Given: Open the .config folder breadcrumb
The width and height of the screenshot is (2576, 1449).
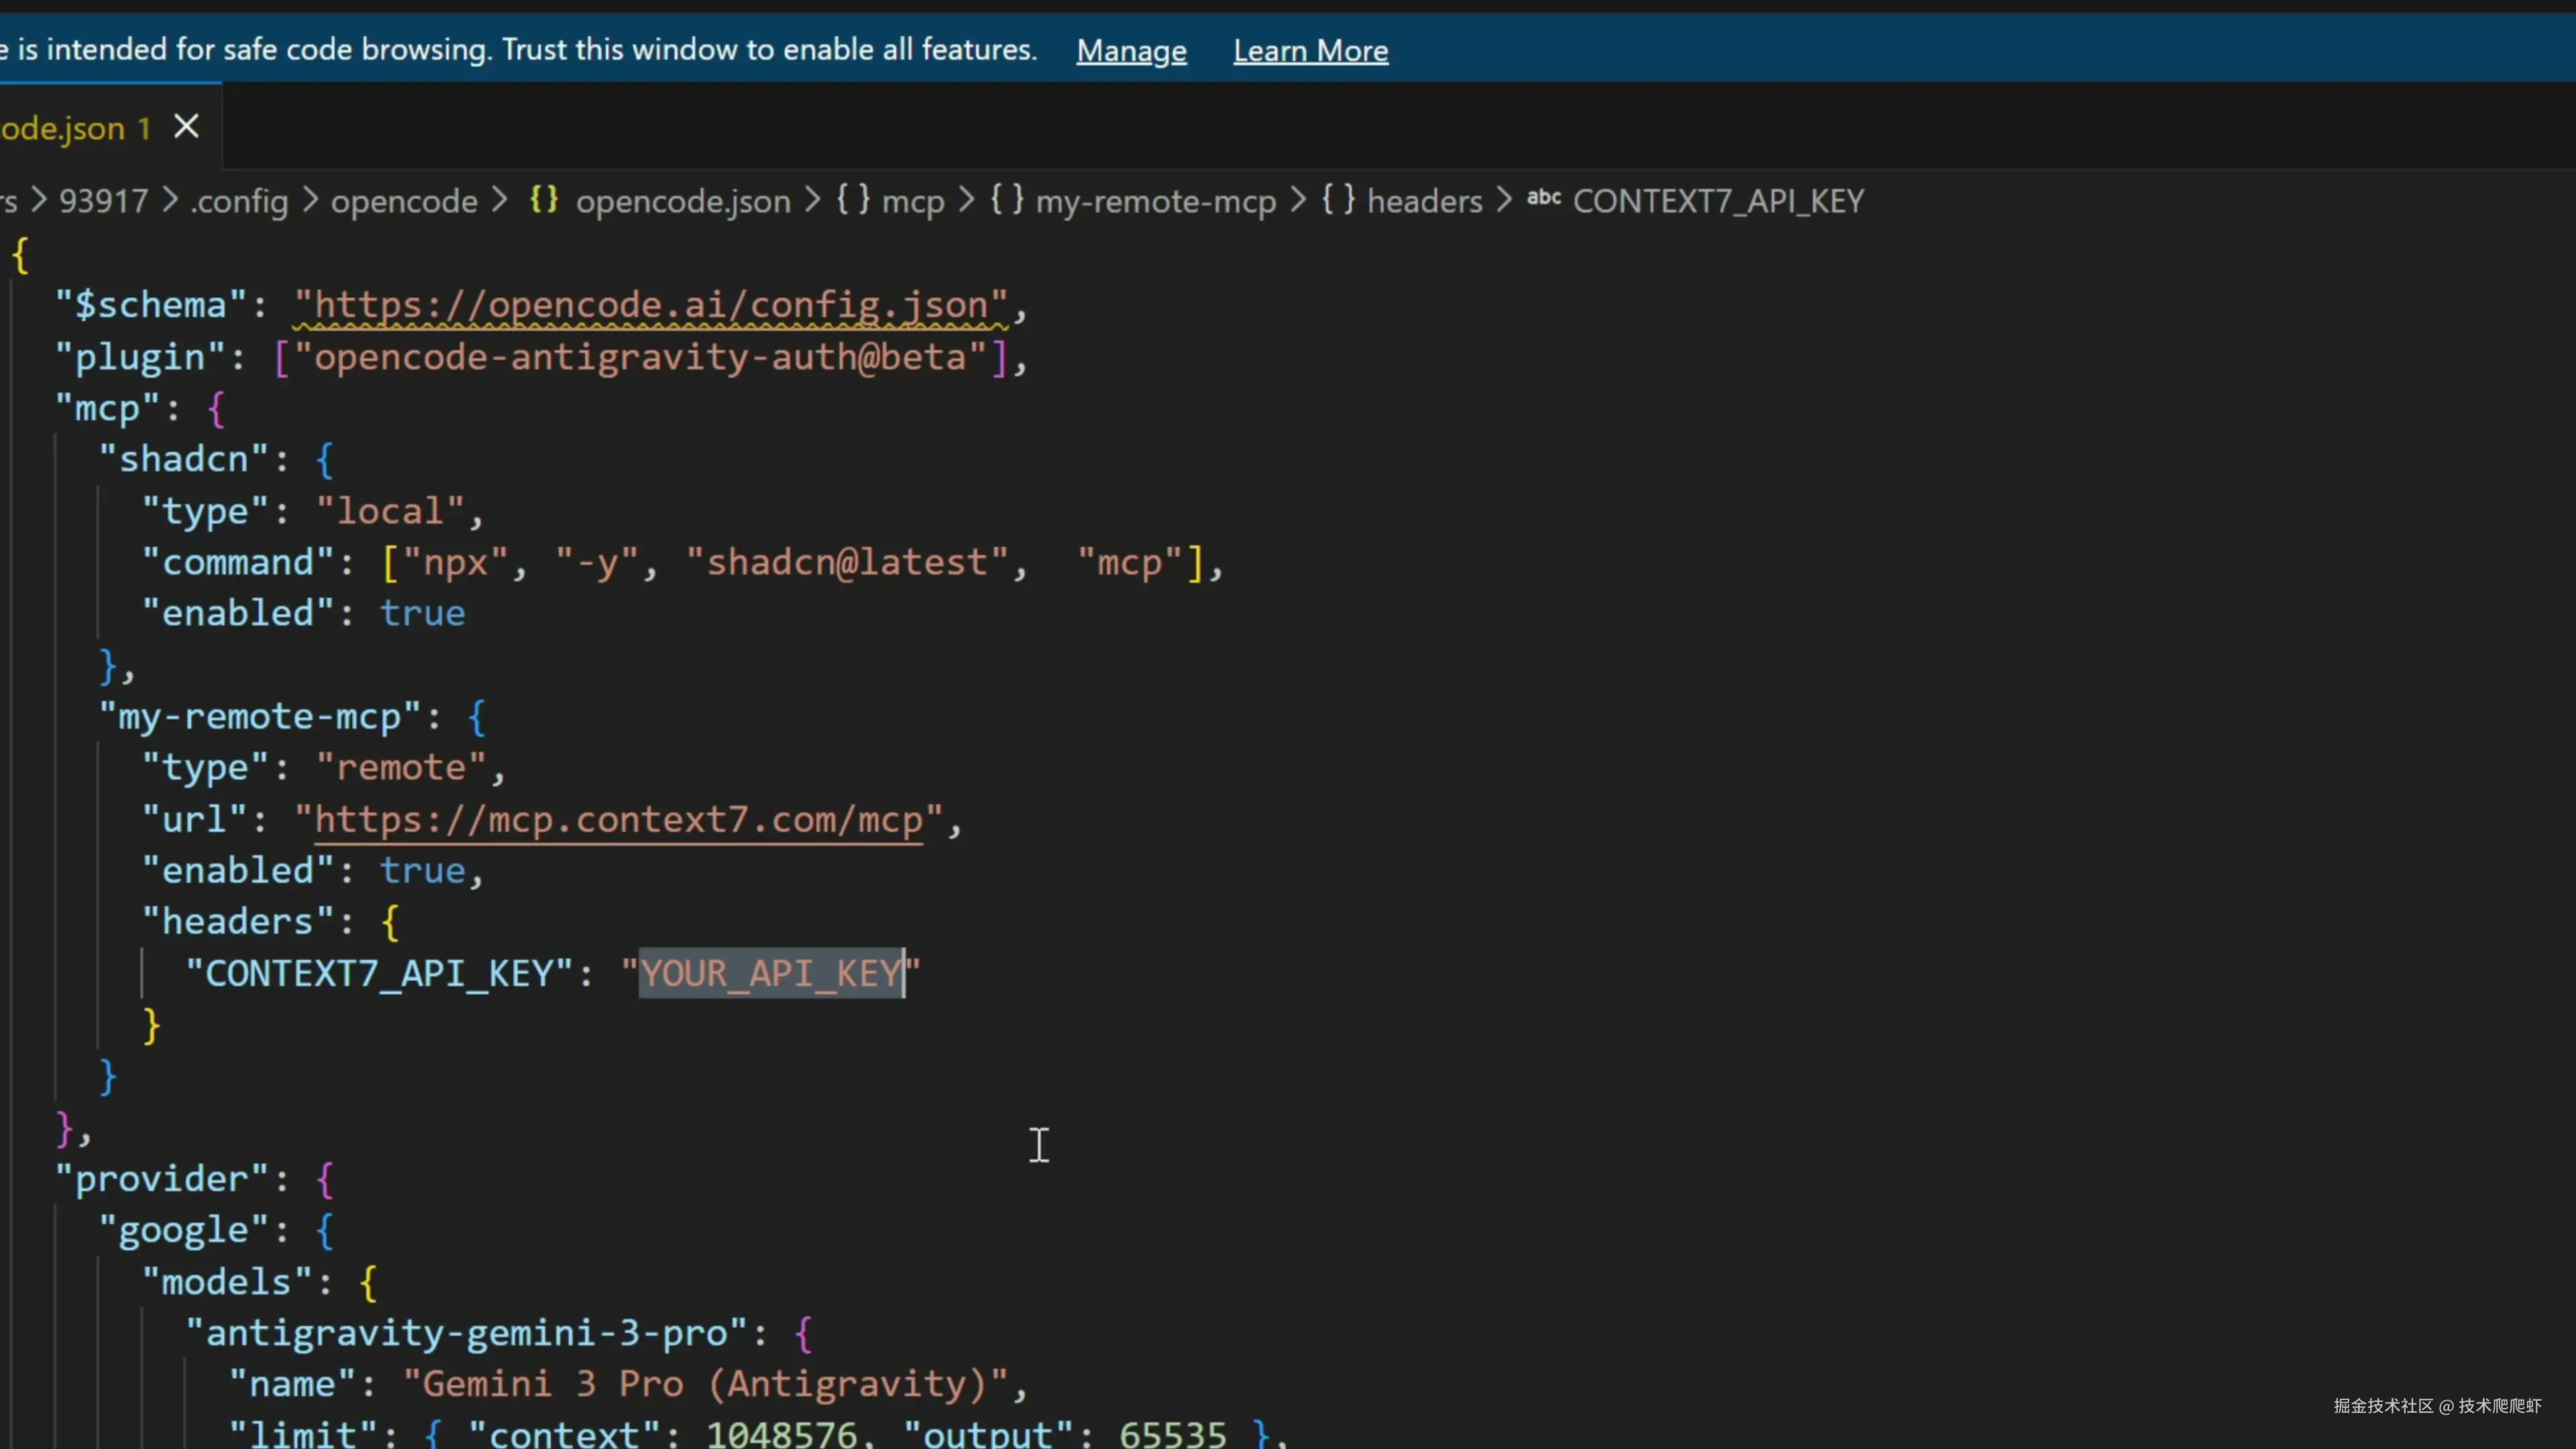Looking at the screenshot, I should [239, 201].
